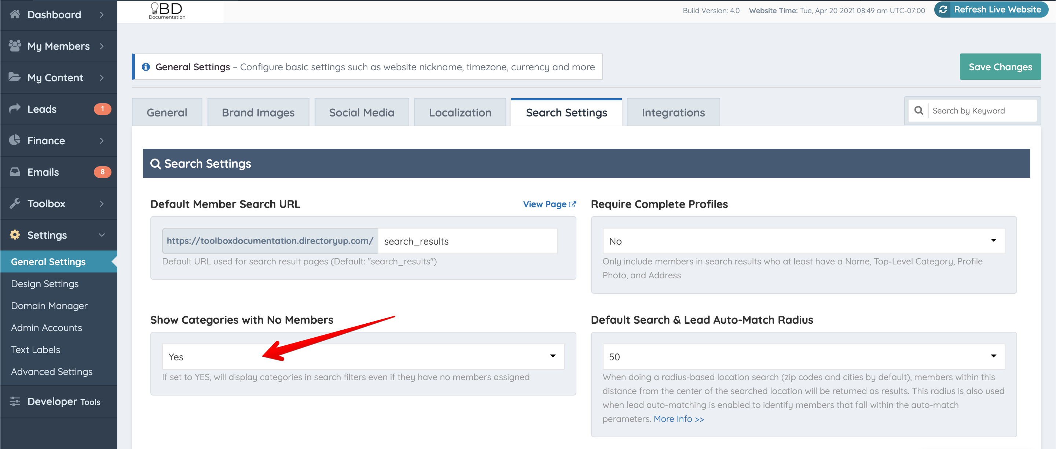Viewport: 1056px width, 449px height.
Task: Click the Dashboard house icon
Action: 15,14
